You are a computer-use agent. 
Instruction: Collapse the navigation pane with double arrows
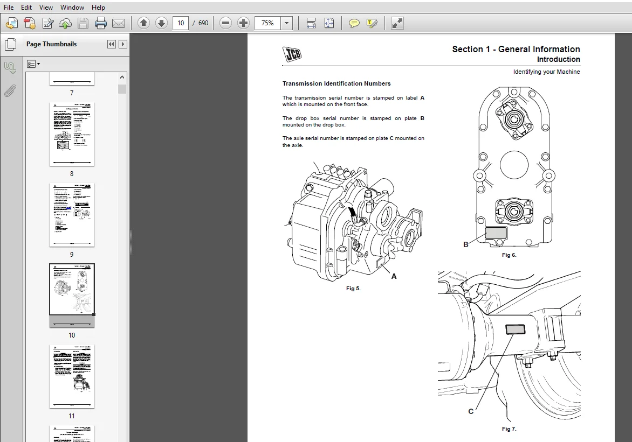coord(112,44)
